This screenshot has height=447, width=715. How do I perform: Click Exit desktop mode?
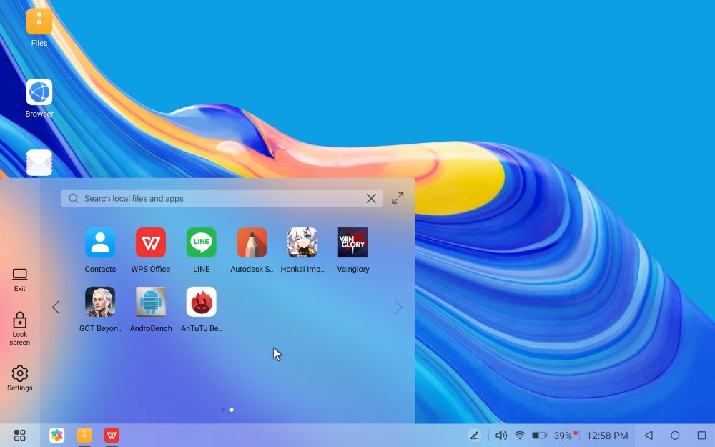pos(19,280)
